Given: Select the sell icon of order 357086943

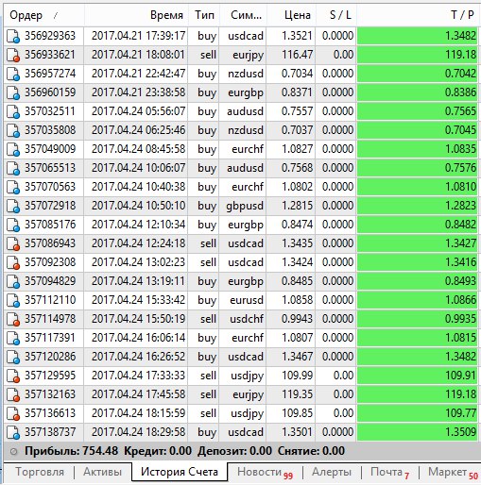Looking at the screenshot, I should coord(13,243).
